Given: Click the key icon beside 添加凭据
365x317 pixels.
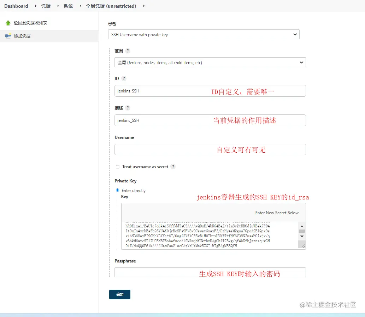Looking at the screenshot, I should 8,36.
